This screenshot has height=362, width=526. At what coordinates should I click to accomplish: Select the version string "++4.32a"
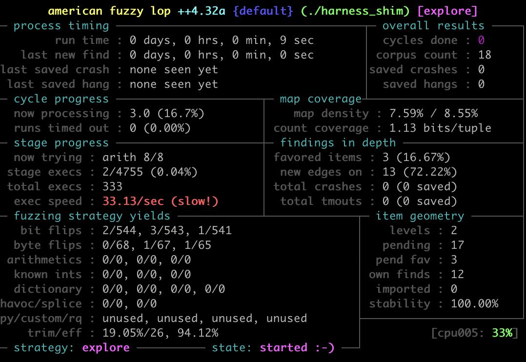201,11
